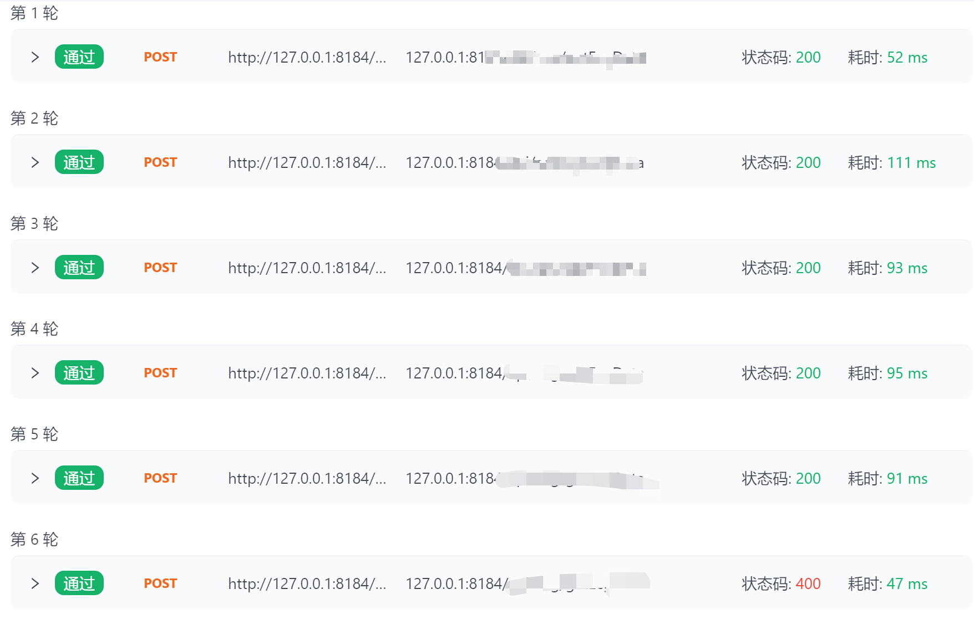Expand the round 5 request row

pyautogui.click(x=35, y=478)
